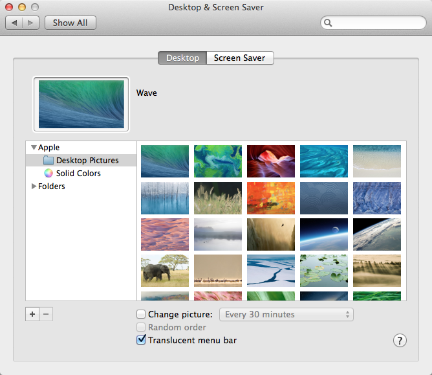Uncheck Translucent menu bar
Screen dimensions: 432x375
tap(141, 339)
